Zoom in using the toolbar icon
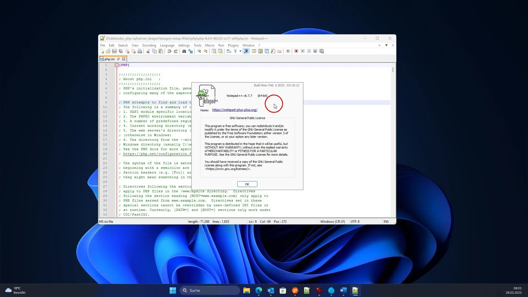Screen dimensions: 528x297 [x=199, y=51]
